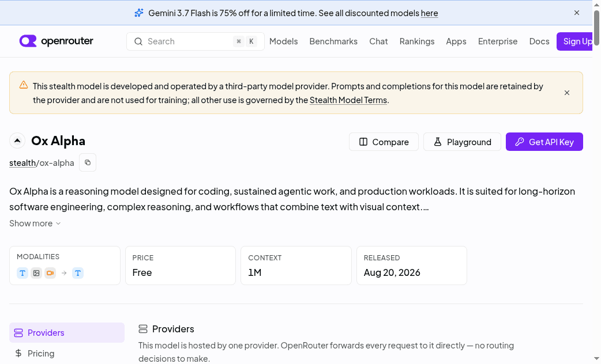The height and width of the screenshot is (364, 601).
Task: Select the Providers sidebar tab
Action: click(67, 333)
